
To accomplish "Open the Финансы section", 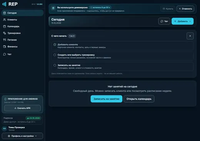I will (22, 47).
